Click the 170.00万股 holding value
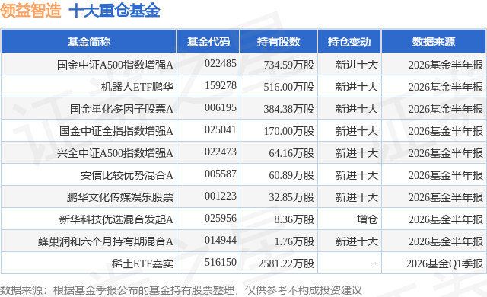The width and height of the screenshot is (487, 297). 289,131
